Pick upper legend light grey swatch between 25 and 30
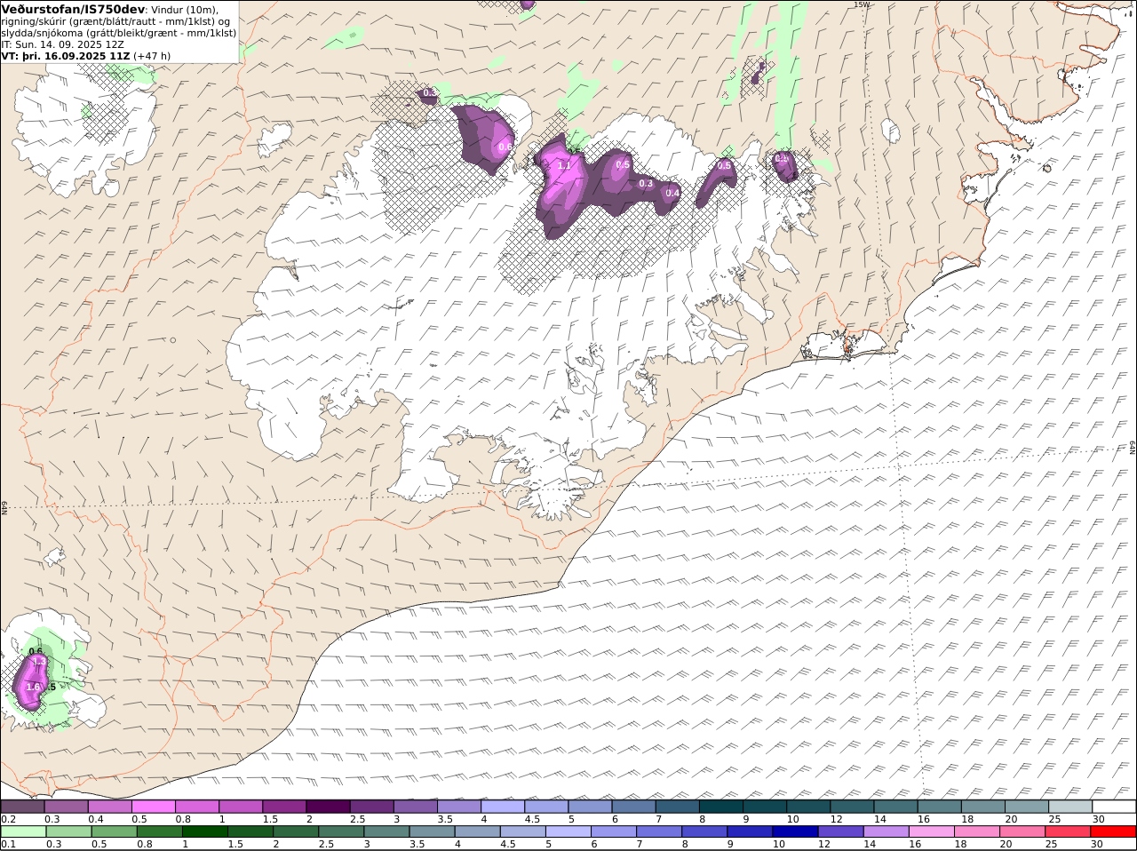Image resolution: width=1137 pixels, height=851 pixels. (1070, 807)
